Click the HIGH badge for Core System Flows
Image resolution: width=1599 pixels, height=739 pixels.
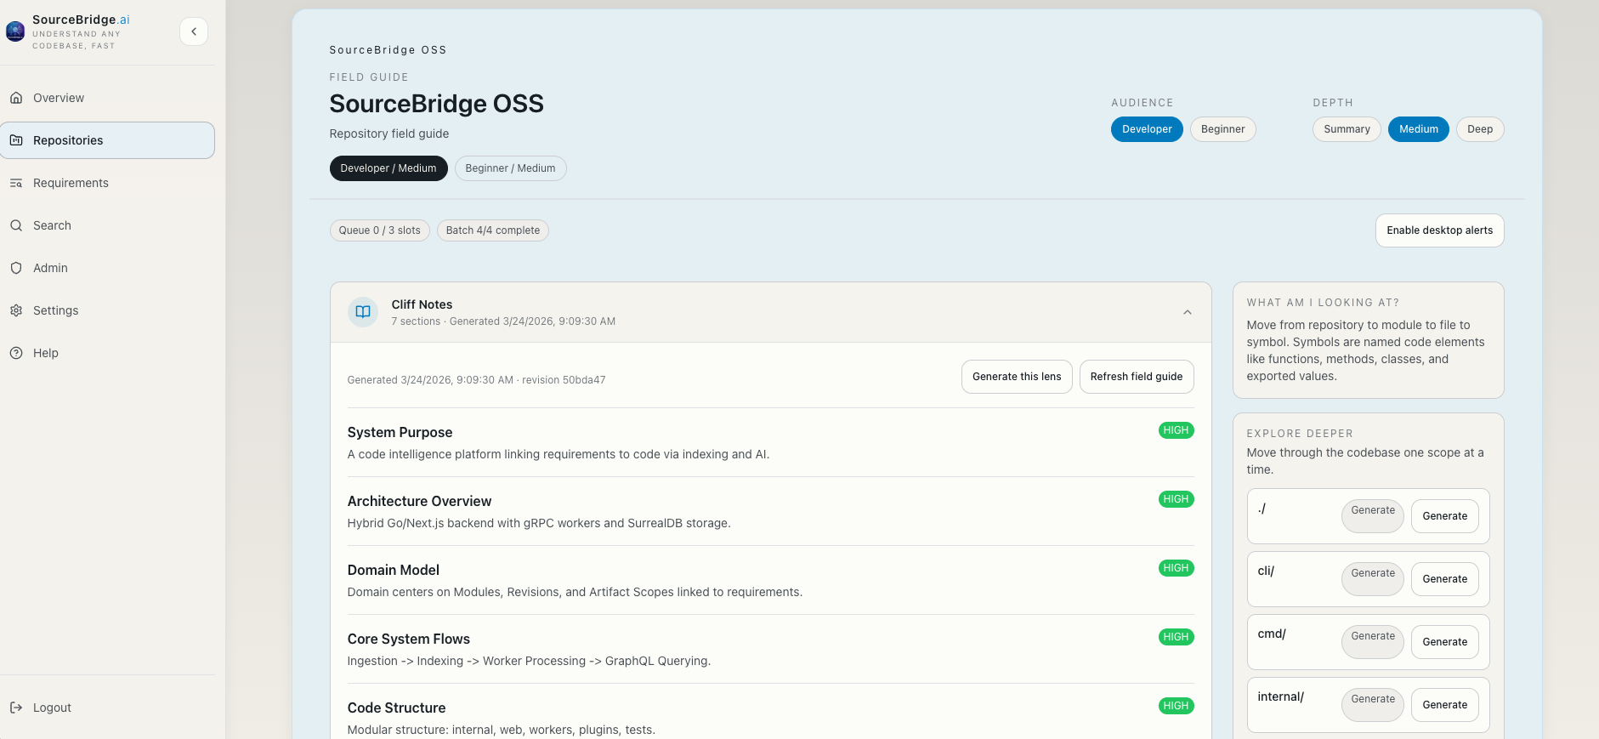pyautogui.click(x=1176, y=637)
